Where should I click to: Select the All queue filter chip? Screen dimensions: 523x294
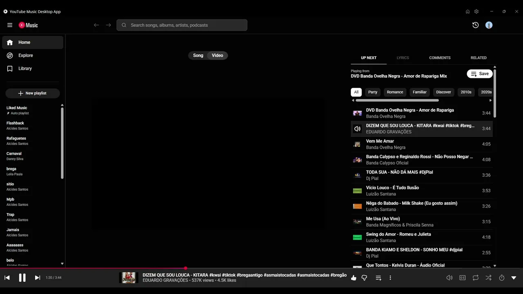[356, 92]
